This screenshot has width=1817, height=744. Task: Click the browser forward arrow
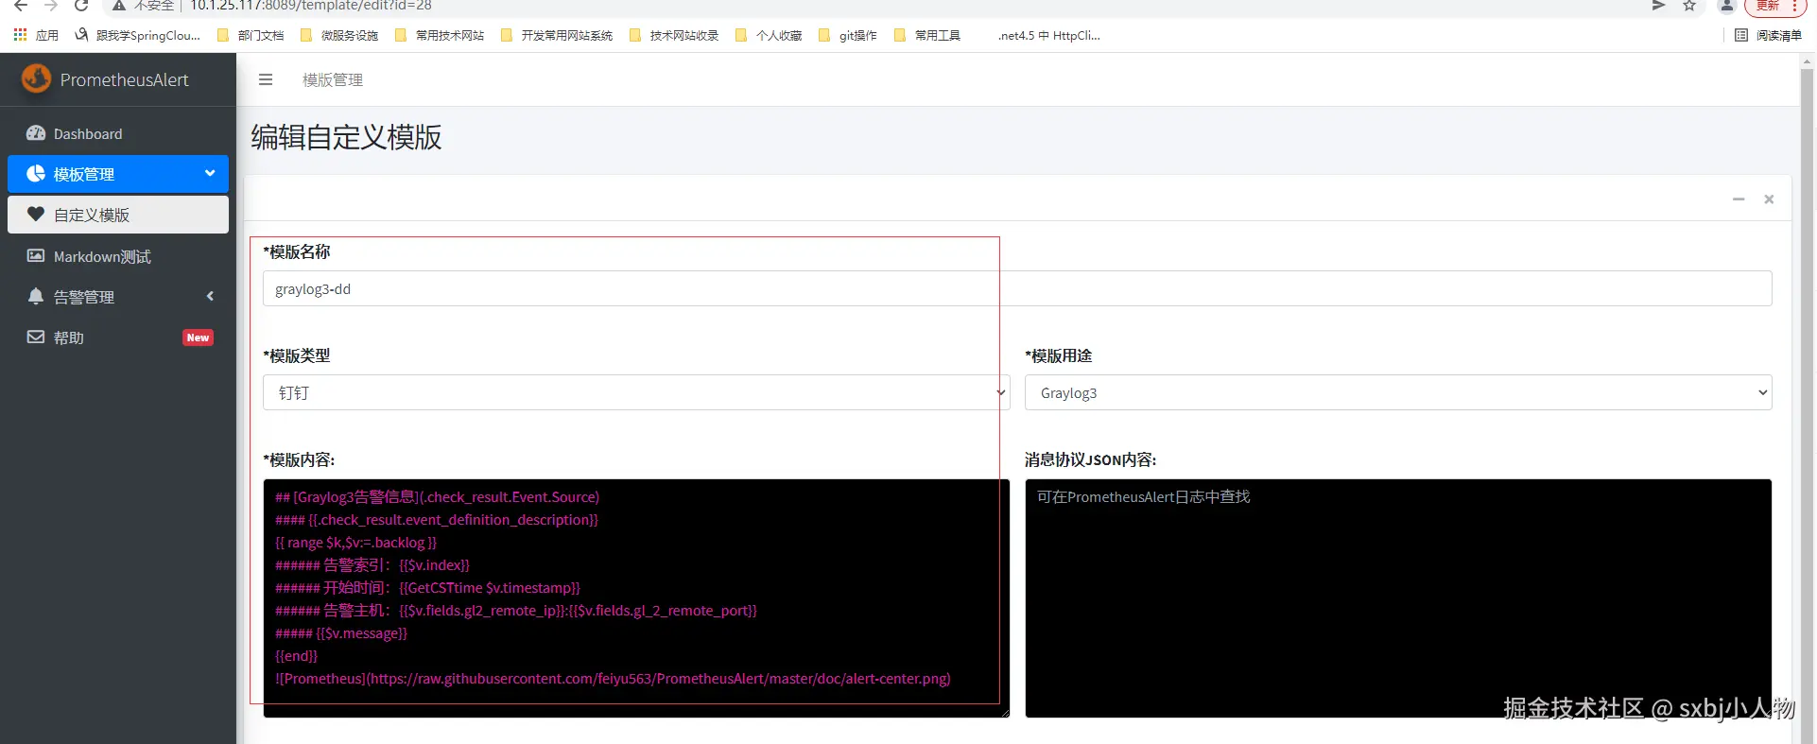pos(51,6)
